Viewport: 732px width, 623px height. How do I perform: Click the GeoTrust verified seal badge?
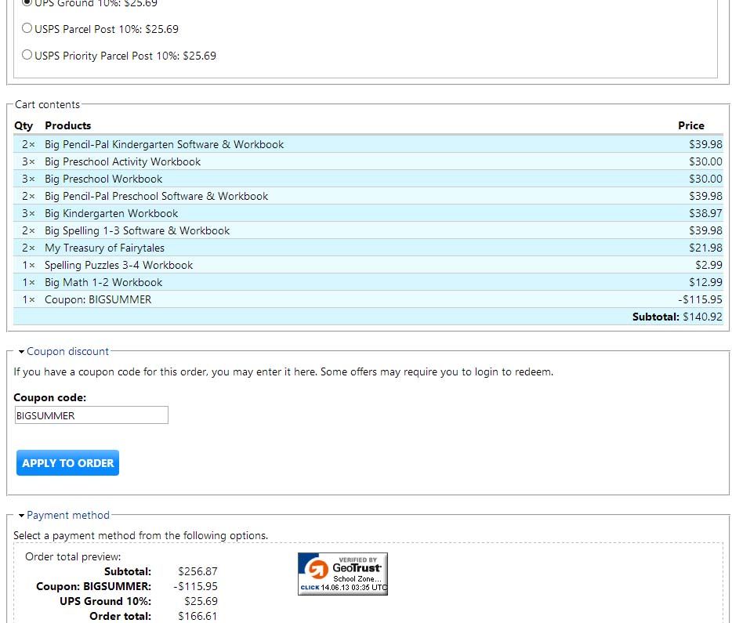tap(342, 574)
